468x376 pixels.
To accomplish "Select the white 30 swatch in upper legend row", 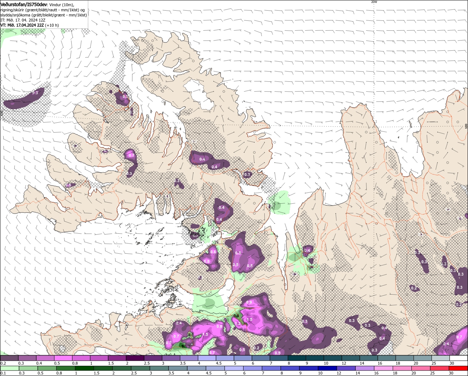I will tap(458, 358).
